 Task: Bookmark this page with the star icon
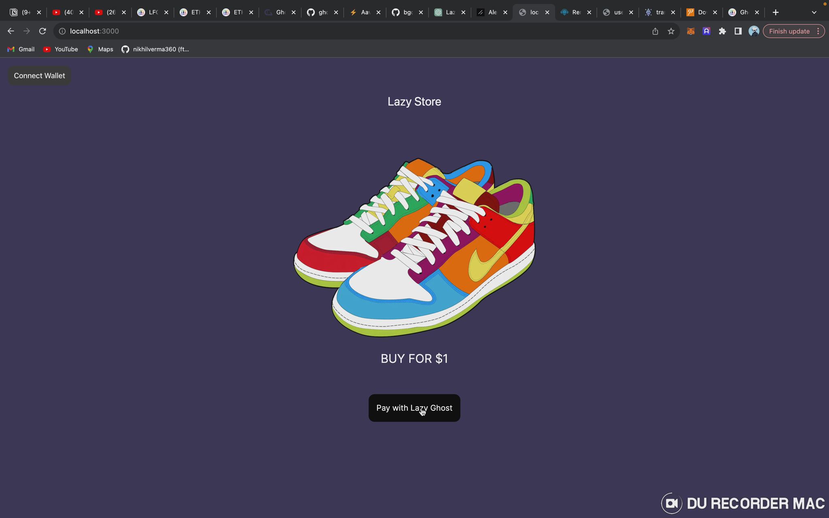[x=671, y=31]
